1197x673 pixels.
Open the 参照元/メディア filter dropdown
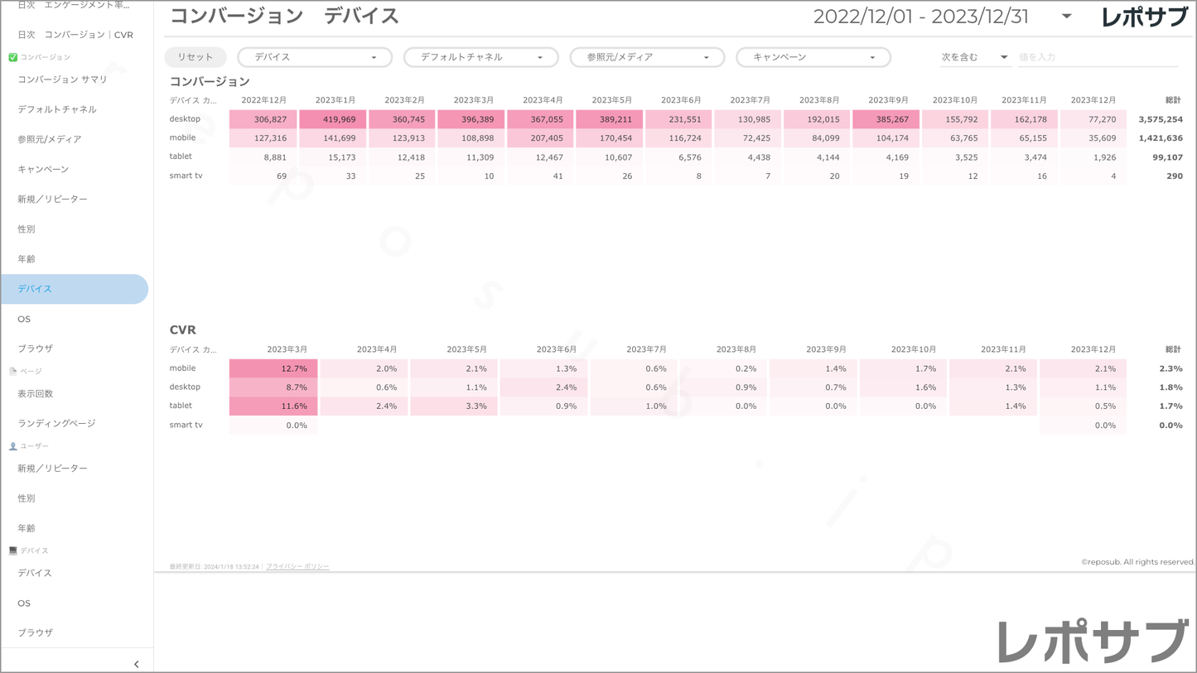pyautogui.click(x=647, y=57)
